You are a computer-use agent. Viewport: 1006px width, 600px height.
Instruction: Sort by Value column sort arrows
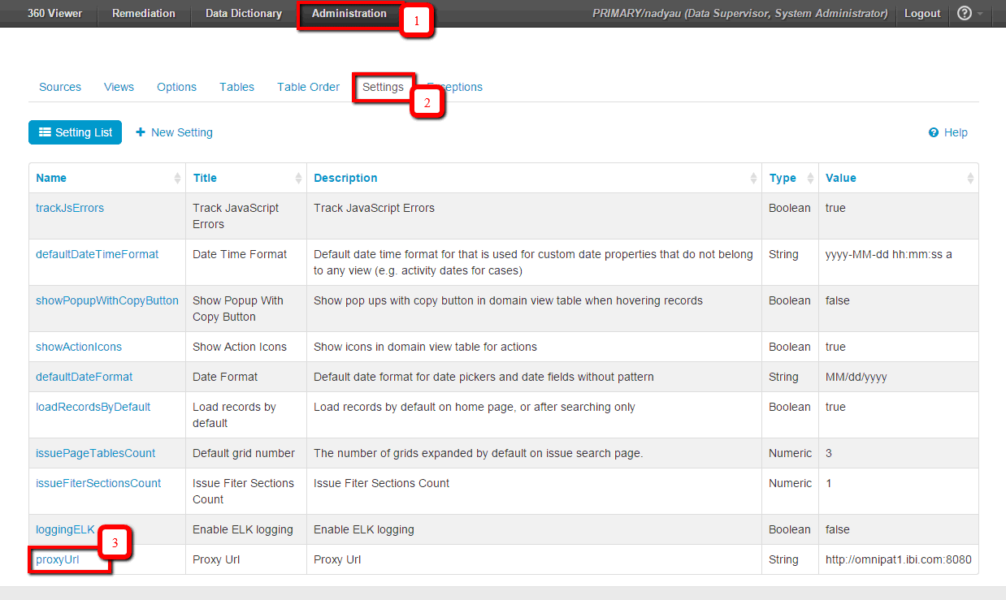[x=969, y=179]
